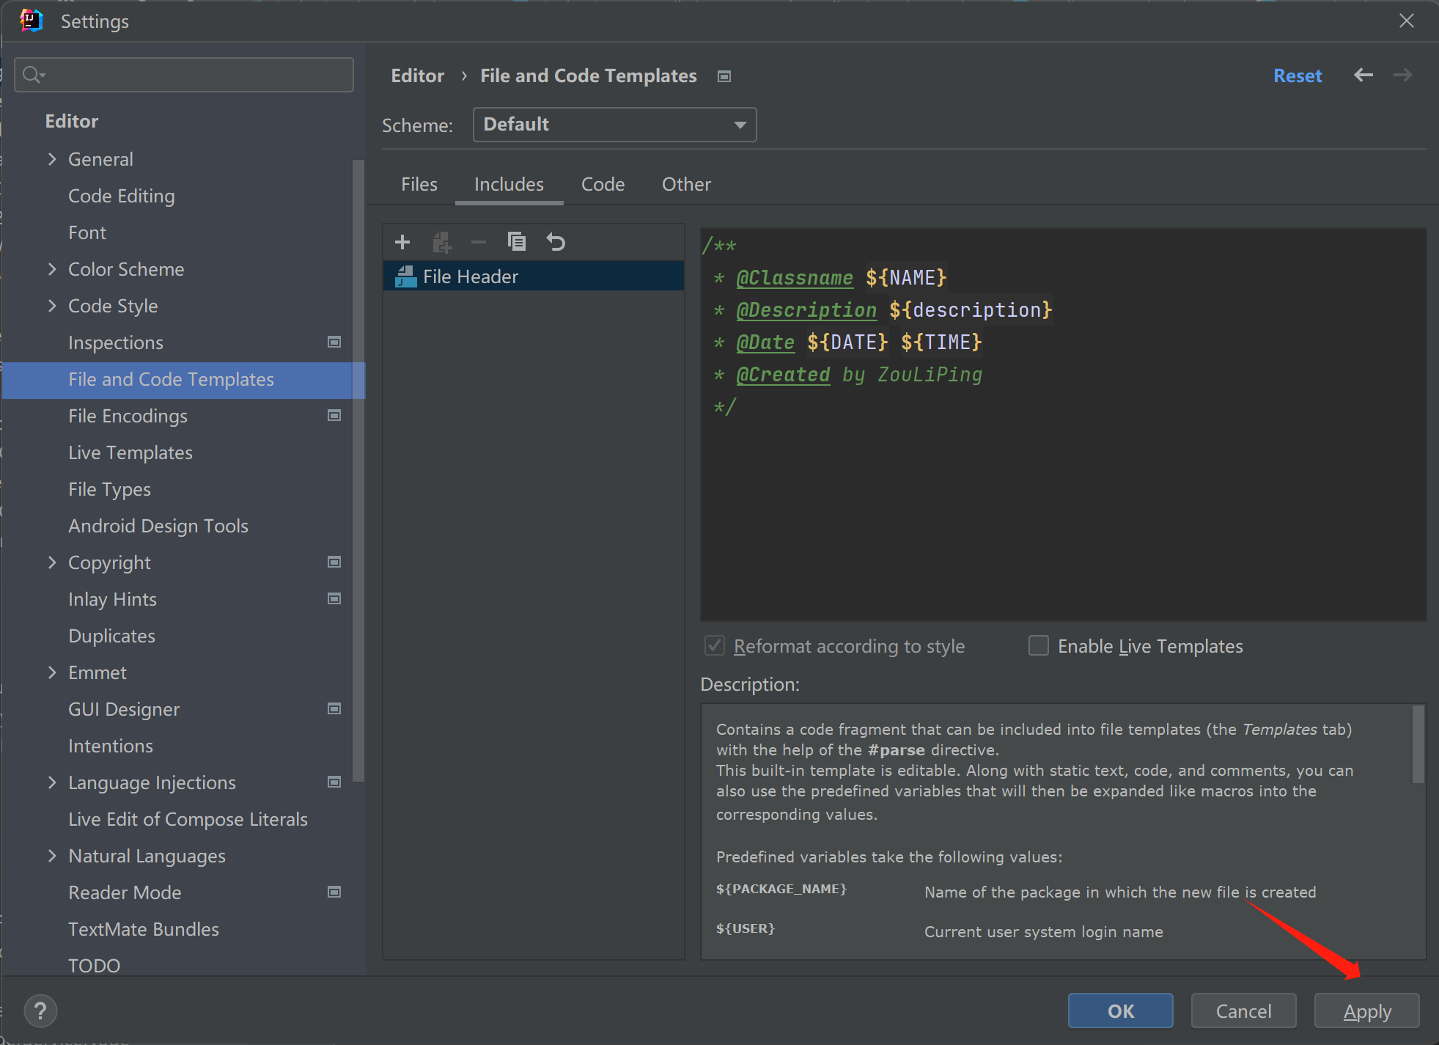Click the Create Template plus icon
This screenshot has height=1045, width=1439.
[x=402, y=242]
